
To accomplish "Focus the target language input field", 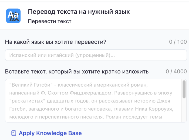I will click(96, 55).
